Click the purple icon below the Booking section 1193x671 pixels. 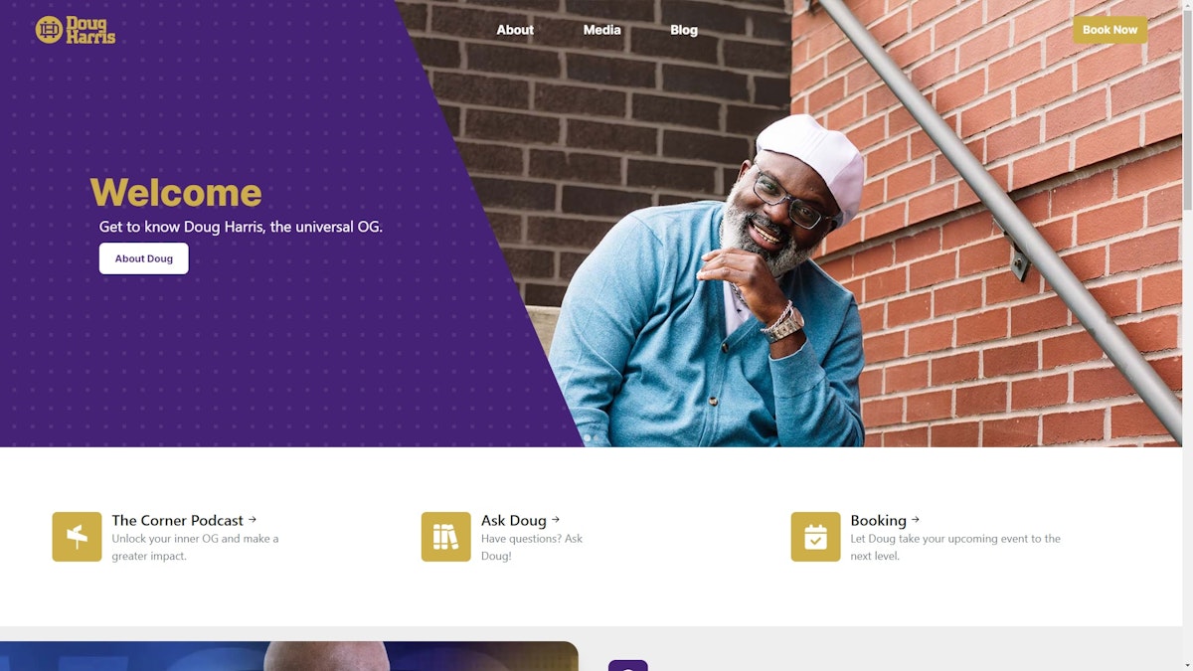[627, 665]
